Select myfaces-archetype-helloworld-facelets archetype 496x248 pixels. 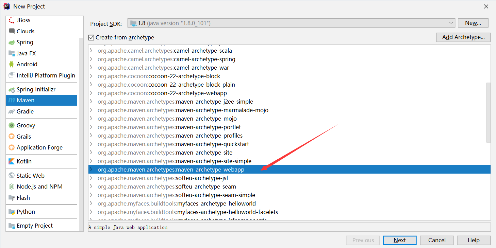290,212
